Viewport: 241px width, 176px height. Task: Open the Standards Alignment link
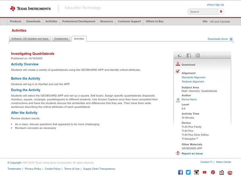[x=193, y=77]
